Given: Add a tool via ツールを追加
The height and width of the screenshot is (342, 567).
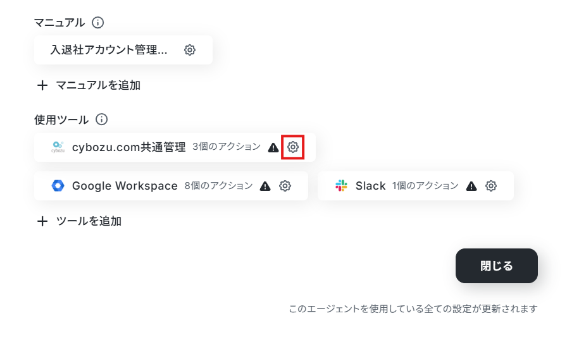Looking at the screenshot, I should tap(79, 221).
